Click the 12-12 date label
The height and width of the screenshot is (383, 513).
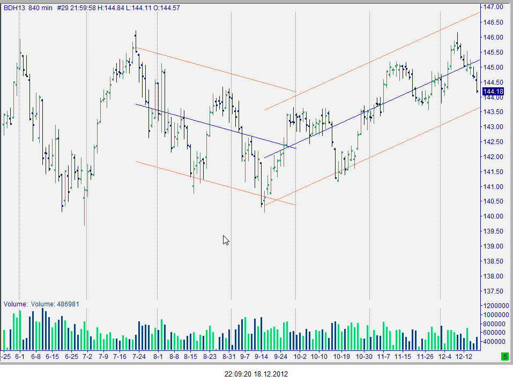[x=464, y=357]
